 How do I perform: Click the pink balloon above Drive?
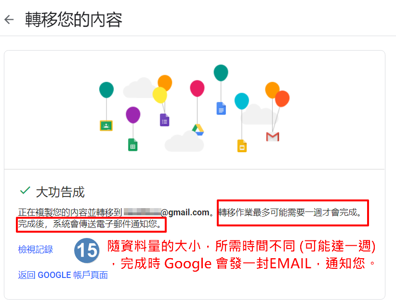197,88
